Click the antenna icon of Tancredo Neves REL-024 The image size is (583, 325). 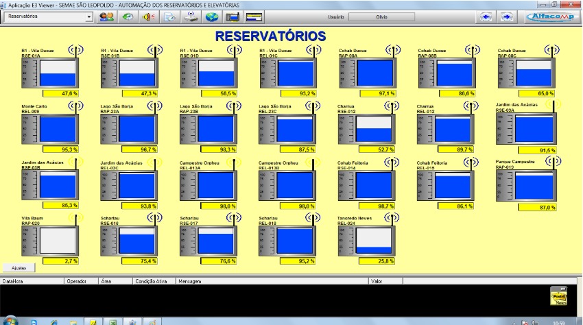tap(392, 219)
